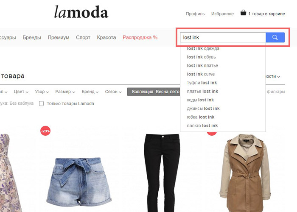
Task: Tick the Только товары Lamoda checkbox
Action: pyautogui.click(x=41, y=103)
